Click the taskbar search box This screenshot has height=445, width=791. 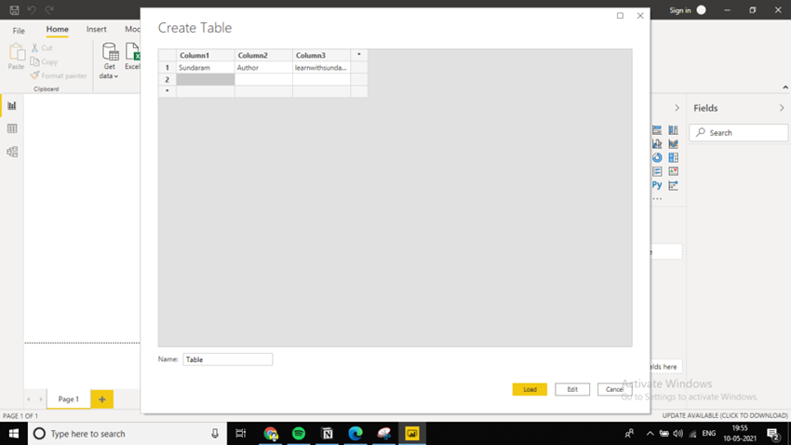127,434
